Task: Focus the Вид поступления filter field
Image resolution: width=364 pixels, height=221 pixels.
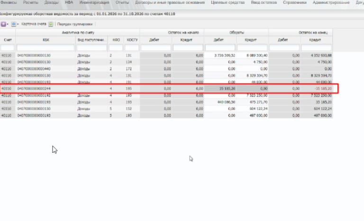Action: pos(91,48)
